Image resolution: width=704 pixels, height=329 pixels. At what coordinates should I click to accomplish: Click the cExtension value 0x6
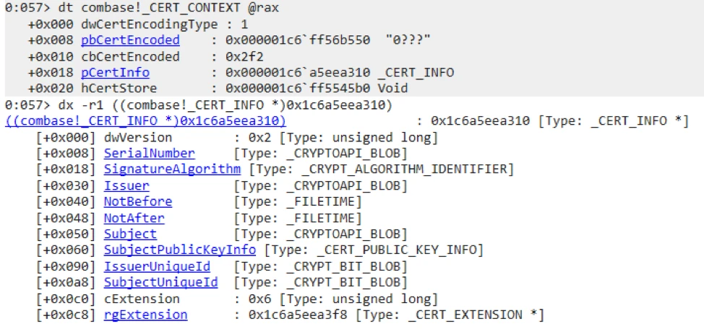click(250, 298)
